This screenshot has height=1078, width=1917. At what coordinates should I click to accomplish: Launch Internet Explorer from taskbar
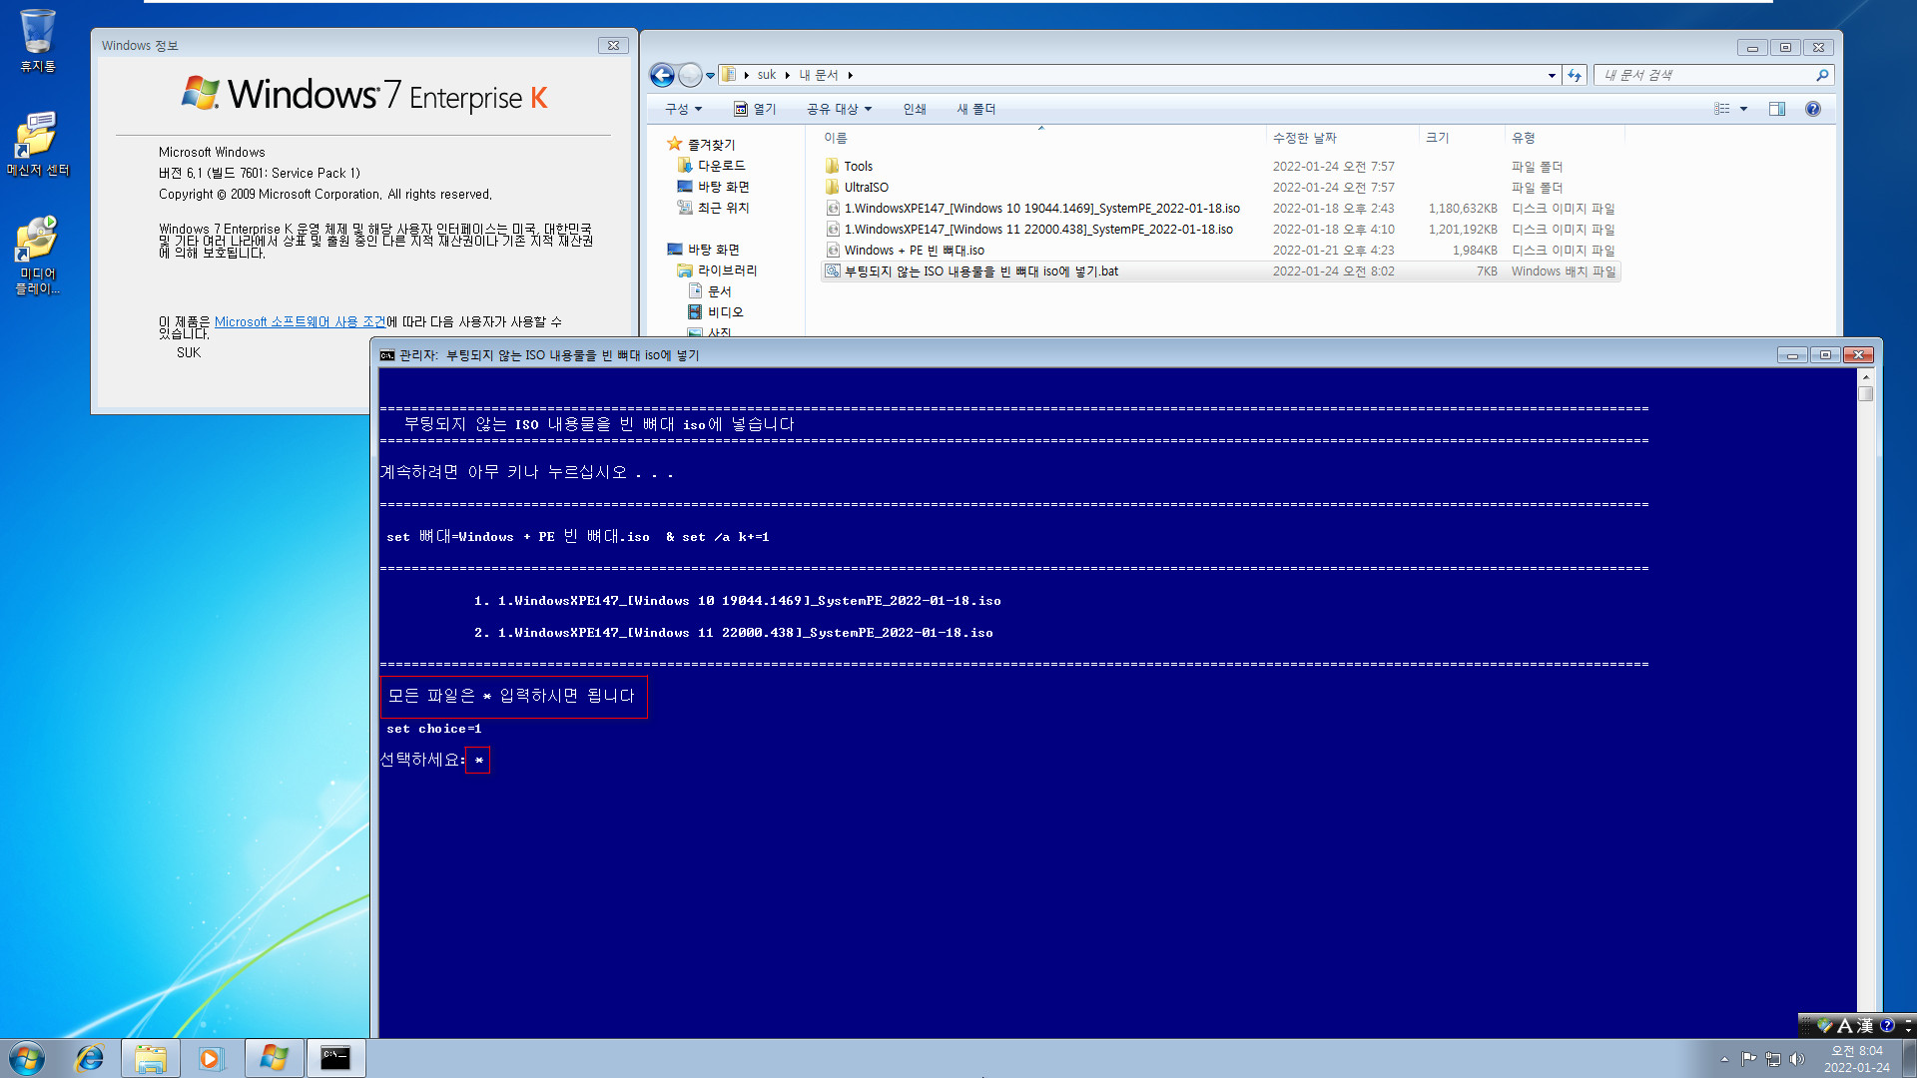click(90, 1058)
